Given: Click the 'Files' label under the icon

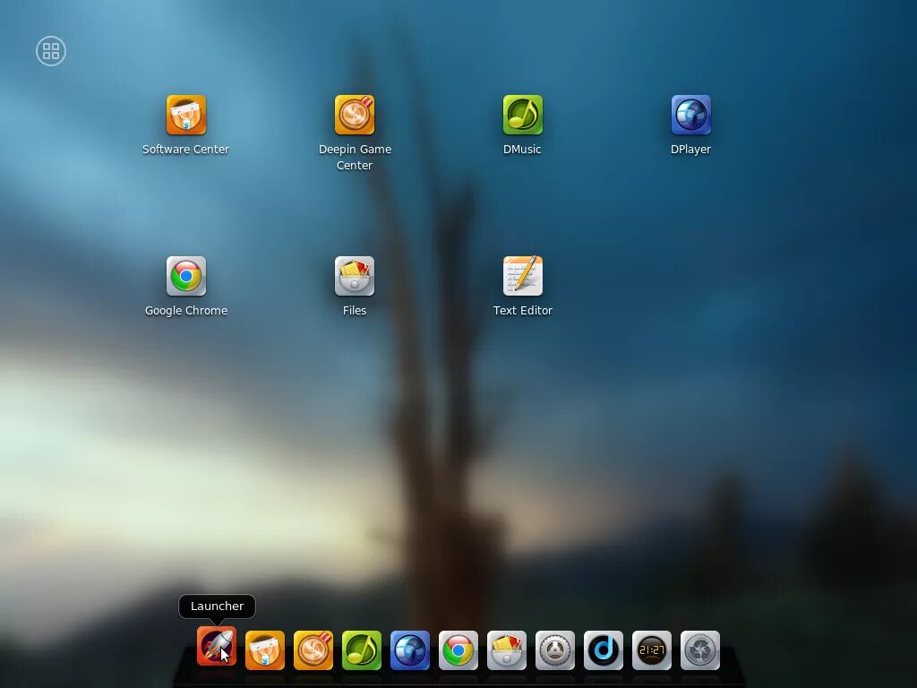Looking at the screenshot, I should [355, 311].
